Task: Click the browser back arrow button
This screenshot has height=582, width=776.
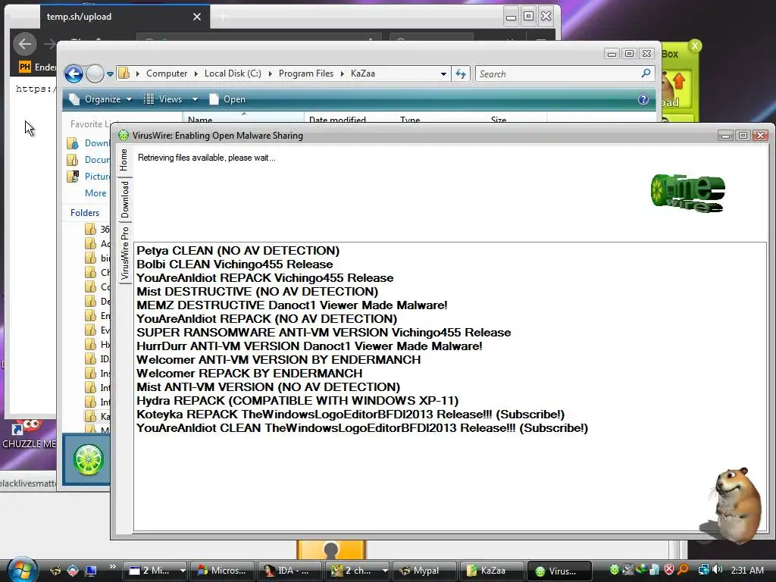Action: point(25,44)
